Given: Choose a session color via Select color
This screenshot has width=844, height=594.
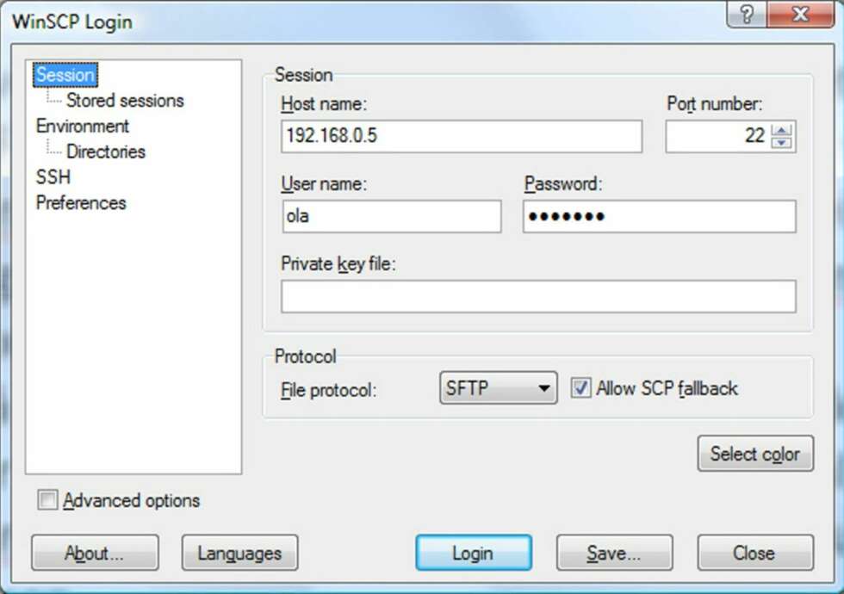Looking at the screenshot, I should (755, 454).
